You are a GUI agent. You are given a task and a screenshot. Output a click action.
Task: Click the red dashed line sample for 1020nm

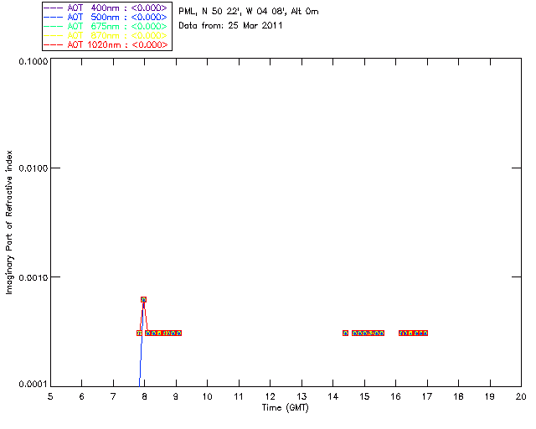pos(54,44)
